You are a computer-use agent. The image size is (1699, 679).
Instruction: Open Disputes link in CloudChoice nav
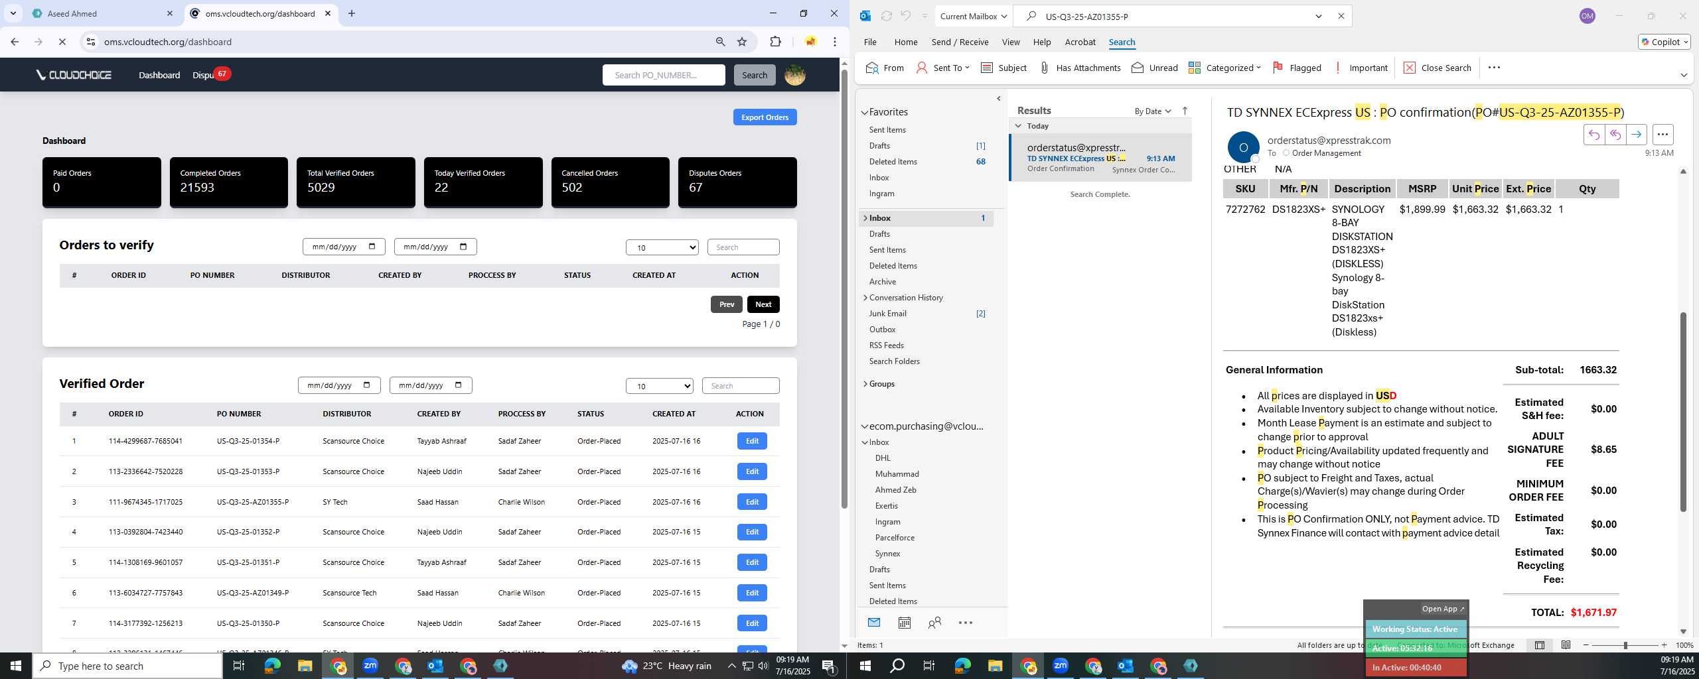click(x=203, y=75)
